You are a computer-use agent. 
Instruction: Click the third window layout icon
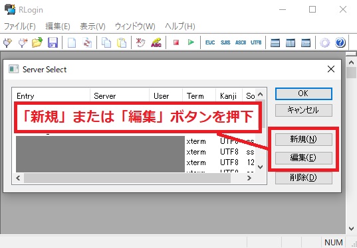[306, 42]
